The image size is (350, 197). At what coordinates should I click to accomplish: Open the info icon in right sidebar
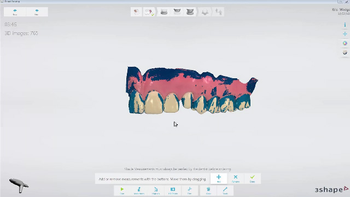(345, 25)
